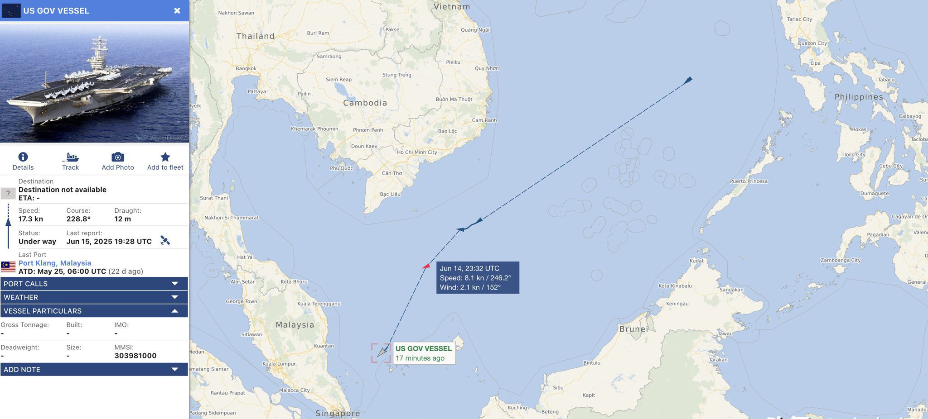
Task: Click the satellite icon beside last report
Action: pyautogui.click(x=165, y=241)
